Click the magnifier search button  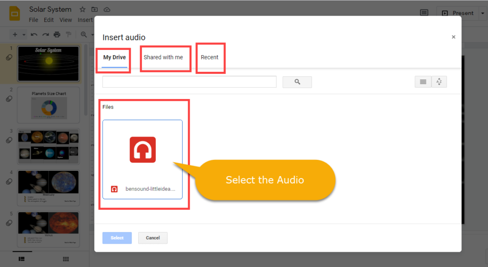(297, 82)
